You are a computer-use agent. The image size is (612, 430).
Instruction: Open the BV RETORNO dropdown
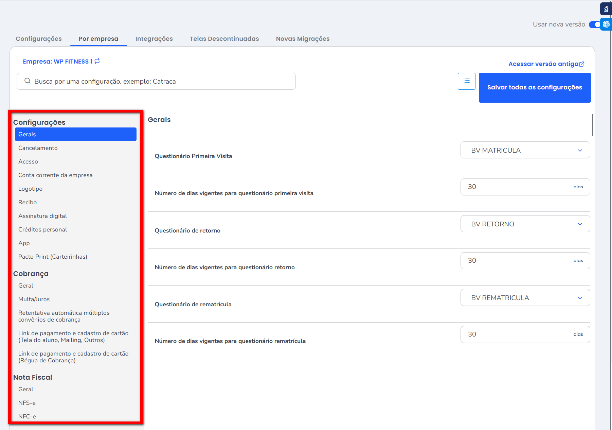tap(525, 224)
